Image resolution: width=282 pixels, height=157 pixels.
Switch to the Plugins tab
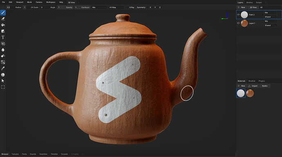click(262, 81)
